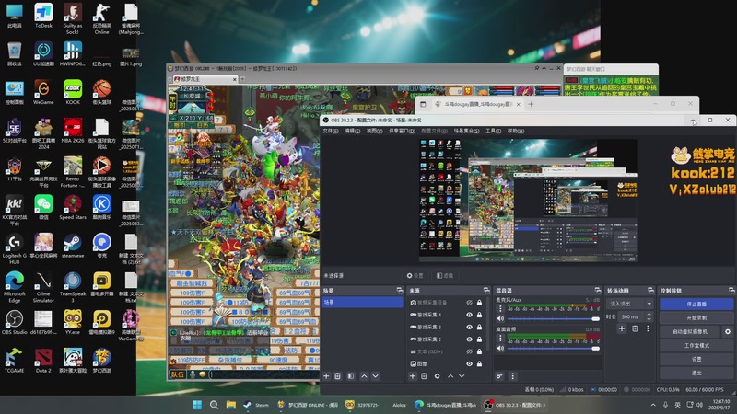This screenshot has width=737, height=414.
Task: Mute 桌面音频 speaker icon
Action: tap(500, 349)
